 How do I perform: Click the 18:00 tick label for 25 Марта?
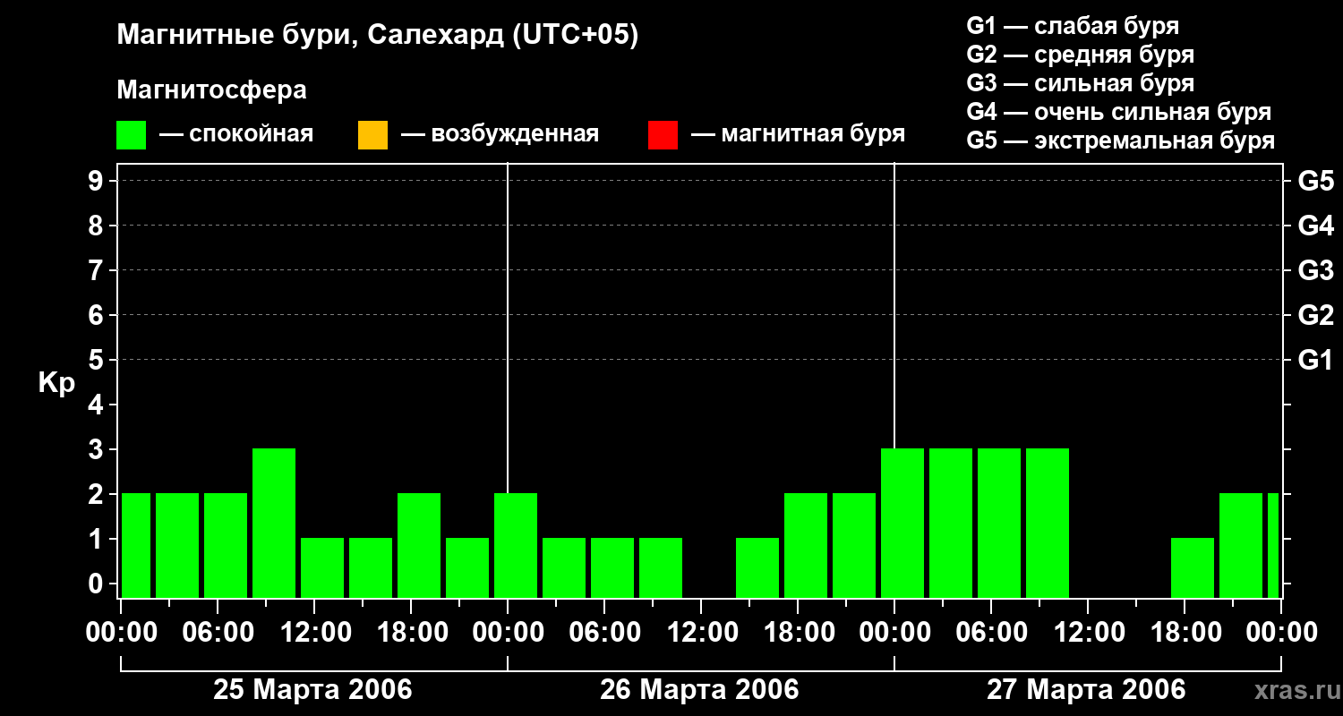411,632
